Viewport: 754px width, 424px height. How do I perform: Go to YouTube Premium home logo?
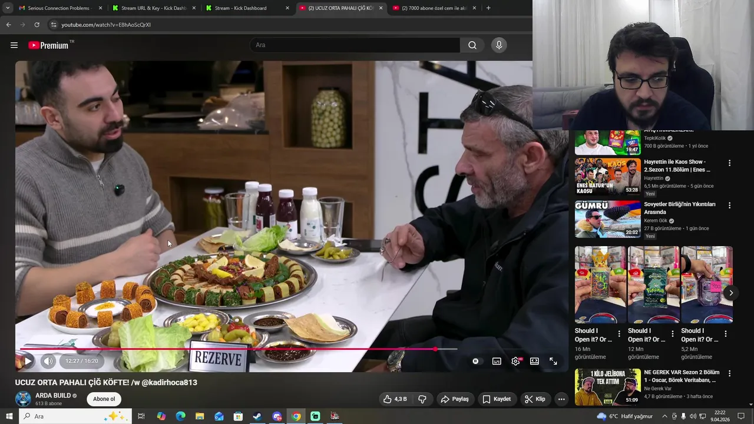pos(48,45)
